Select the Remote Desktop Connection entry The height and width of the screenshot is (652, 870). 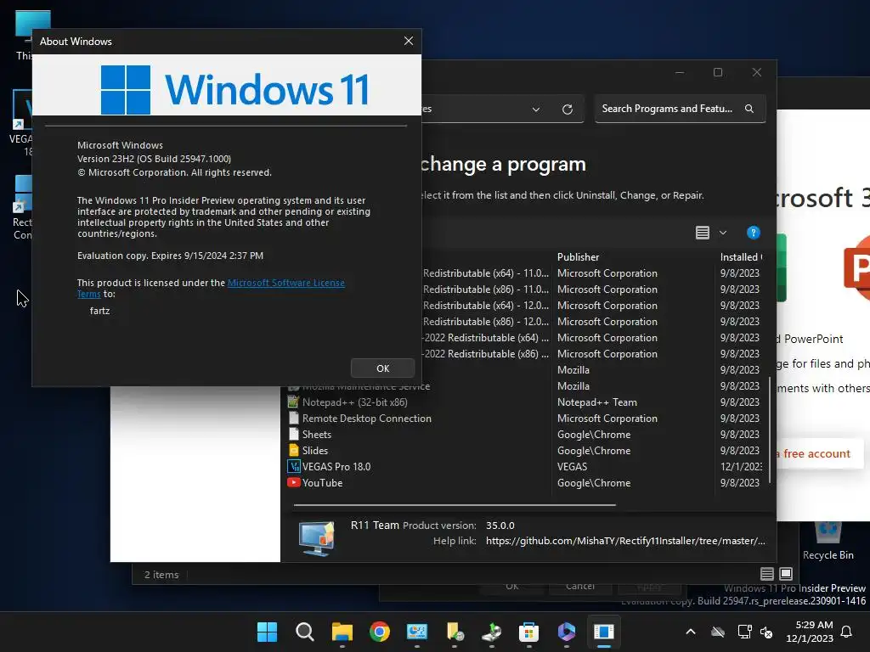click(x=367, y=419)
